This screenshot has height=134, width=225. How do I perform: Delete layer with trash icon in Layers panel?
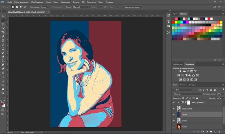click(x=219, y=132)
